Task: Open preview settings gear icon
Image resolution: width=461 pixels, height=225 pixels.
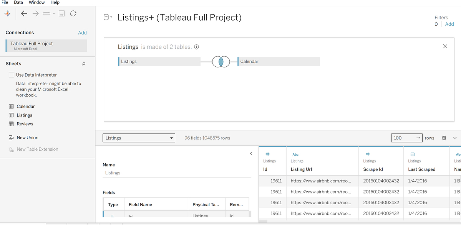Action: 444,138
